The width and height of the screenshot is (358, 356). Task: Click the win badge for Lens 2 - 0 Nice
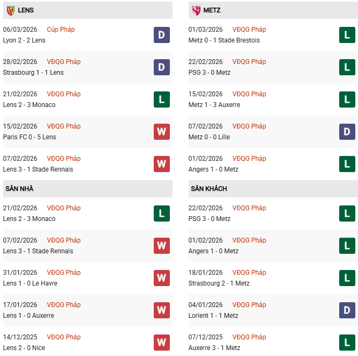pyautogui.click(x=162, y=343)
